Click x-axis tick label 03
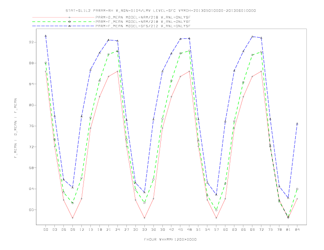Viewport: 324px width, 250px height. [x=54, y=230]
